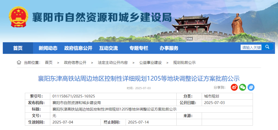Viewport: 278px width, 130px height.
Task: Open the 政府信息公开 menu
Action: [78, 48]
